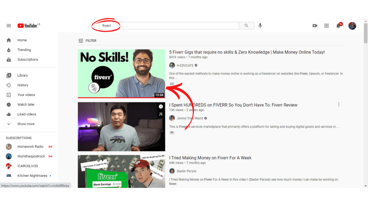
Task: Start voice search with microphone
Action: (260, 26)
